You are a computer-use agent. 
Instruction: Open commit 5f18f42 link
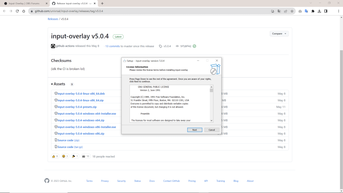pyautogui.click(x=186, y=46)
